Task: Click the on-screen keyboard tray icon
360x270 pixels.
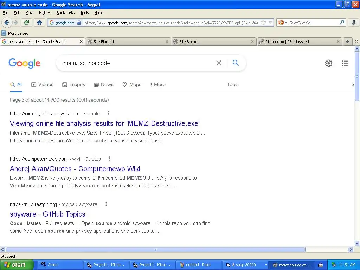Action: (x=321, y=265)
